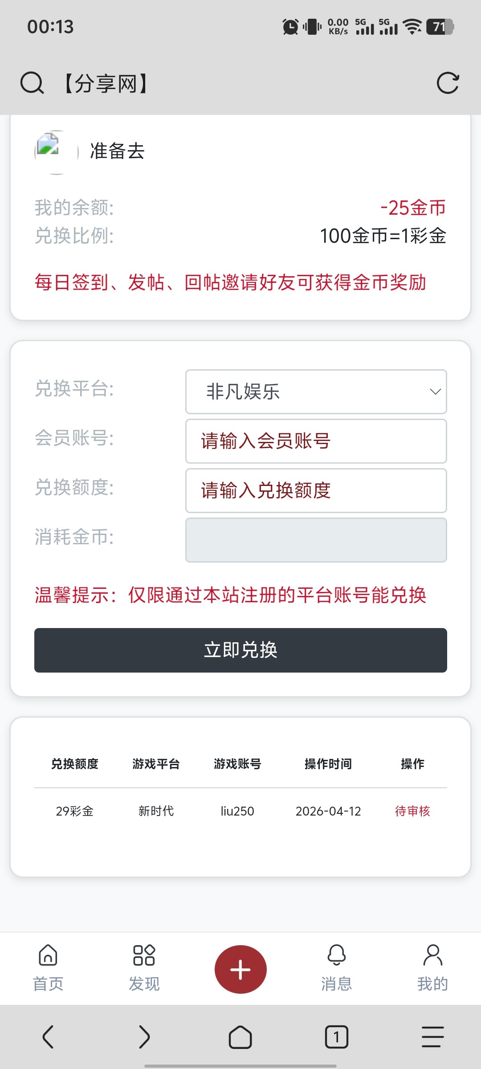
Task: Tap the browser home icon
Action: click(240, 1037)
